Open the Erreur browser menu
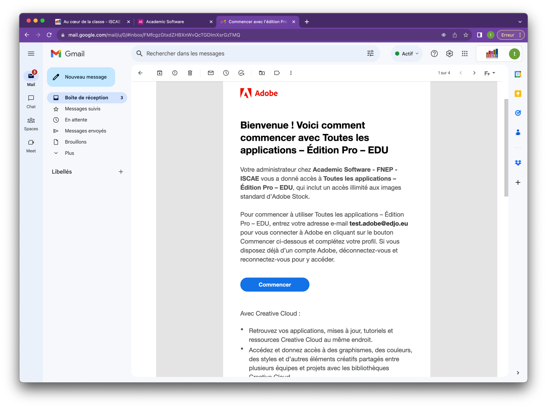This screenshot has width=547, height=408. click(511, 35)
